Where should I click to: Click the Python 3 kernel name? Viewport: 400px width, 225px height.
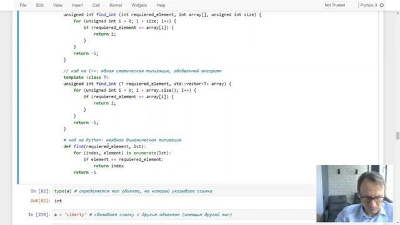click(368, 5)
